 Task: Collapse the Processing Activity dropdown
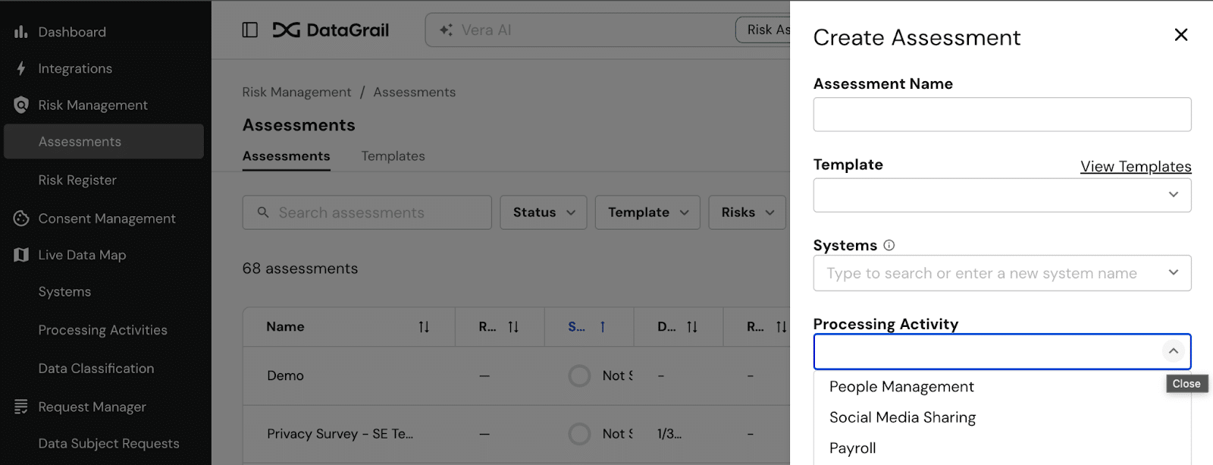(1173, 351)
